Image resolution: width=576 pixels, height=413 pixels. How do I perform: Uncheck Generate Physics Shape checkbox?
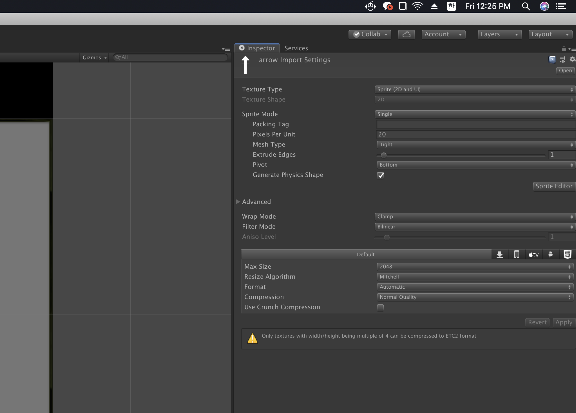pos(380,175)
